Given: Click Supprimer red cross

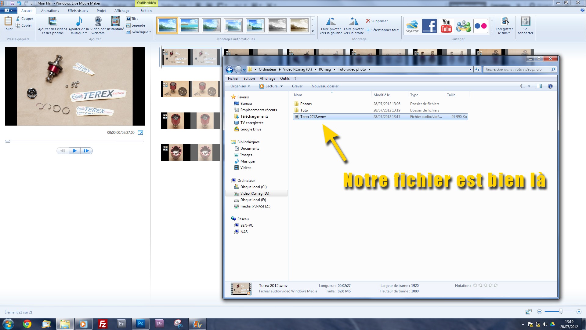Looking at the screenshot, I should pos(368,21).
